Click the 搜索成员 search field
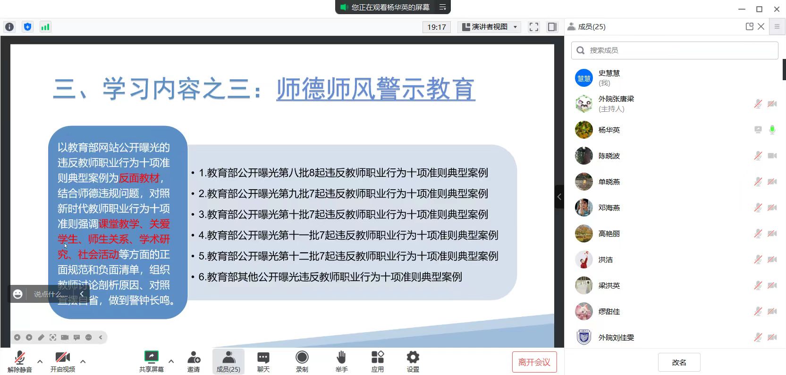 pos(675,50)
